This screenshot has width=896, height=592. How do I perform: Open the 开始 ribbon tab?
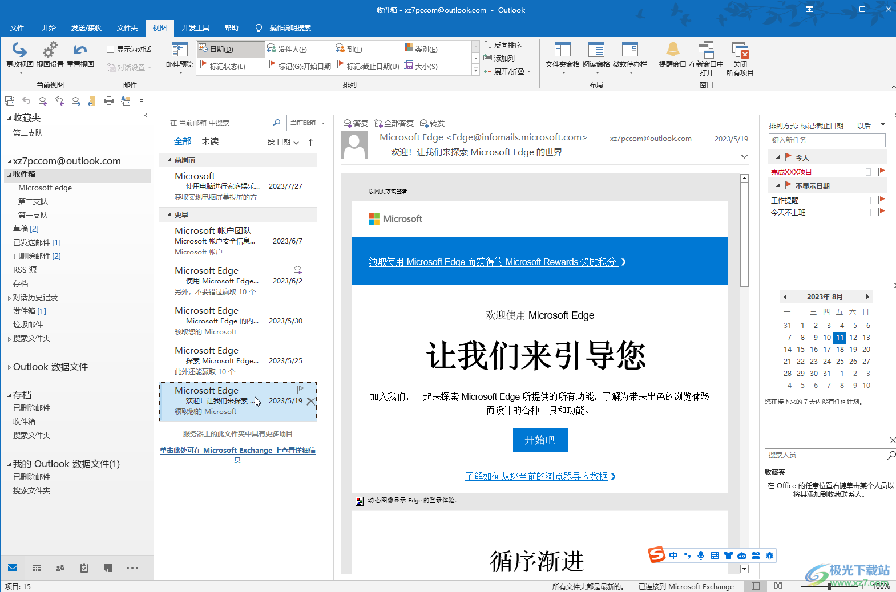click(x=49, y=28)
